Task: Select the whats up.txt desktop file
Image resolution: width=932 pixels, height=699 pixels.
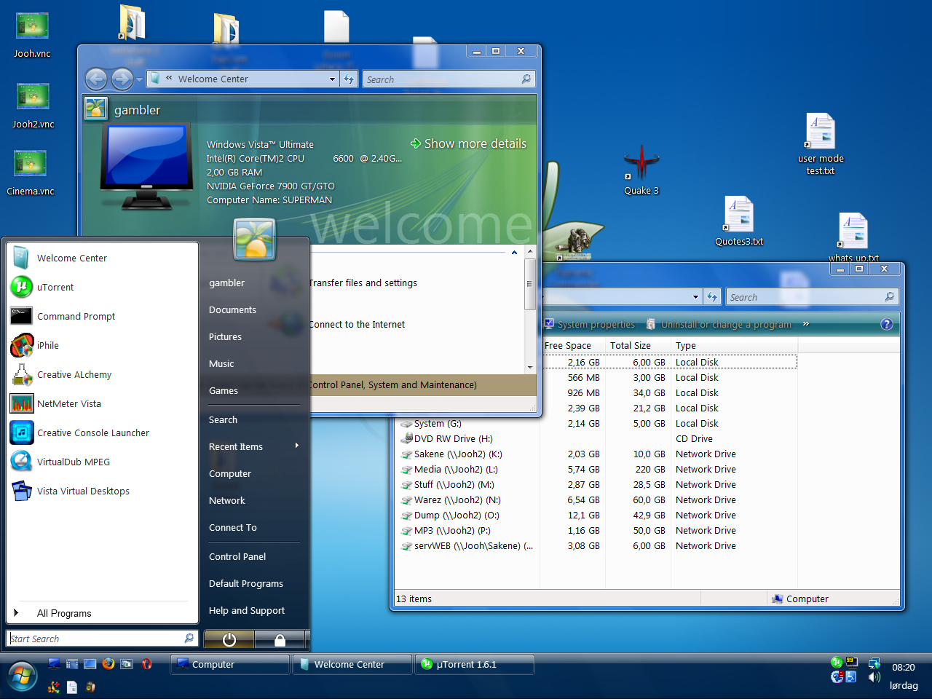Action: 853,237
